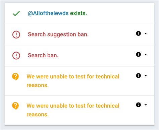
Task: Select the Search suggestion ban text
Action: point(58,35)
